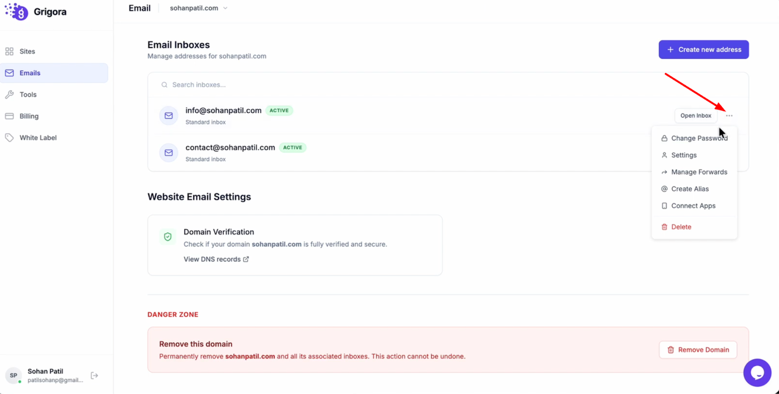Click the SP user avatar
Viewport: 779px width, 394px height.
tap(13, 375)
